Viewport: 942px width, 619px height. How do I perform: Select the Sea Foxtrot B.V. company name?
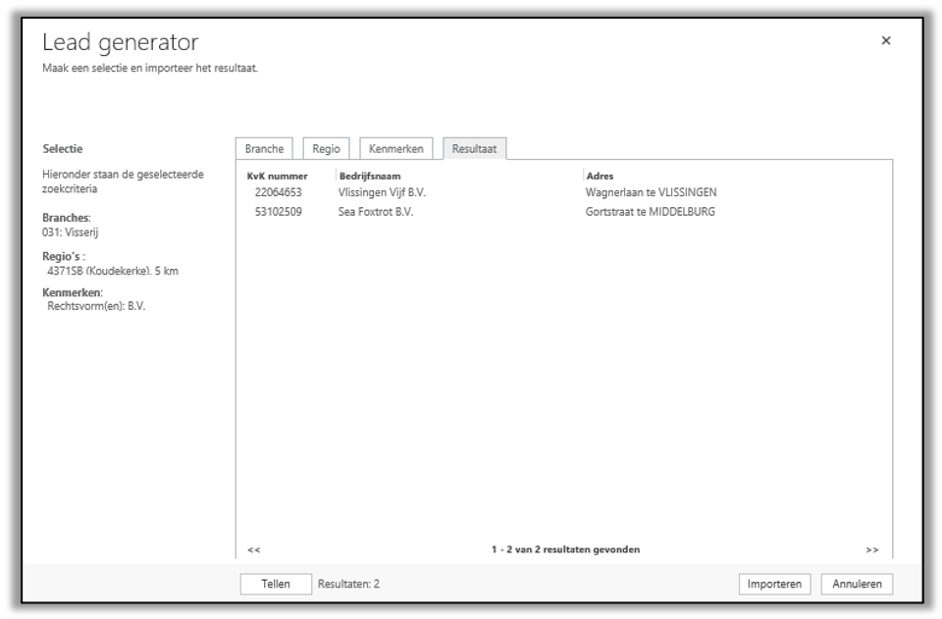[x=376, y=211]
